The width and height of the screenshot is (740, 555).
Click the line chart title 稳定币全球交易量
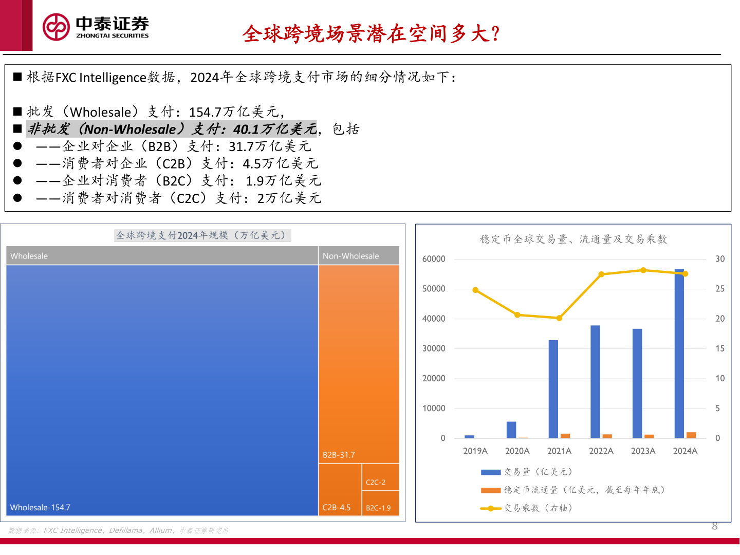[573, 239]
